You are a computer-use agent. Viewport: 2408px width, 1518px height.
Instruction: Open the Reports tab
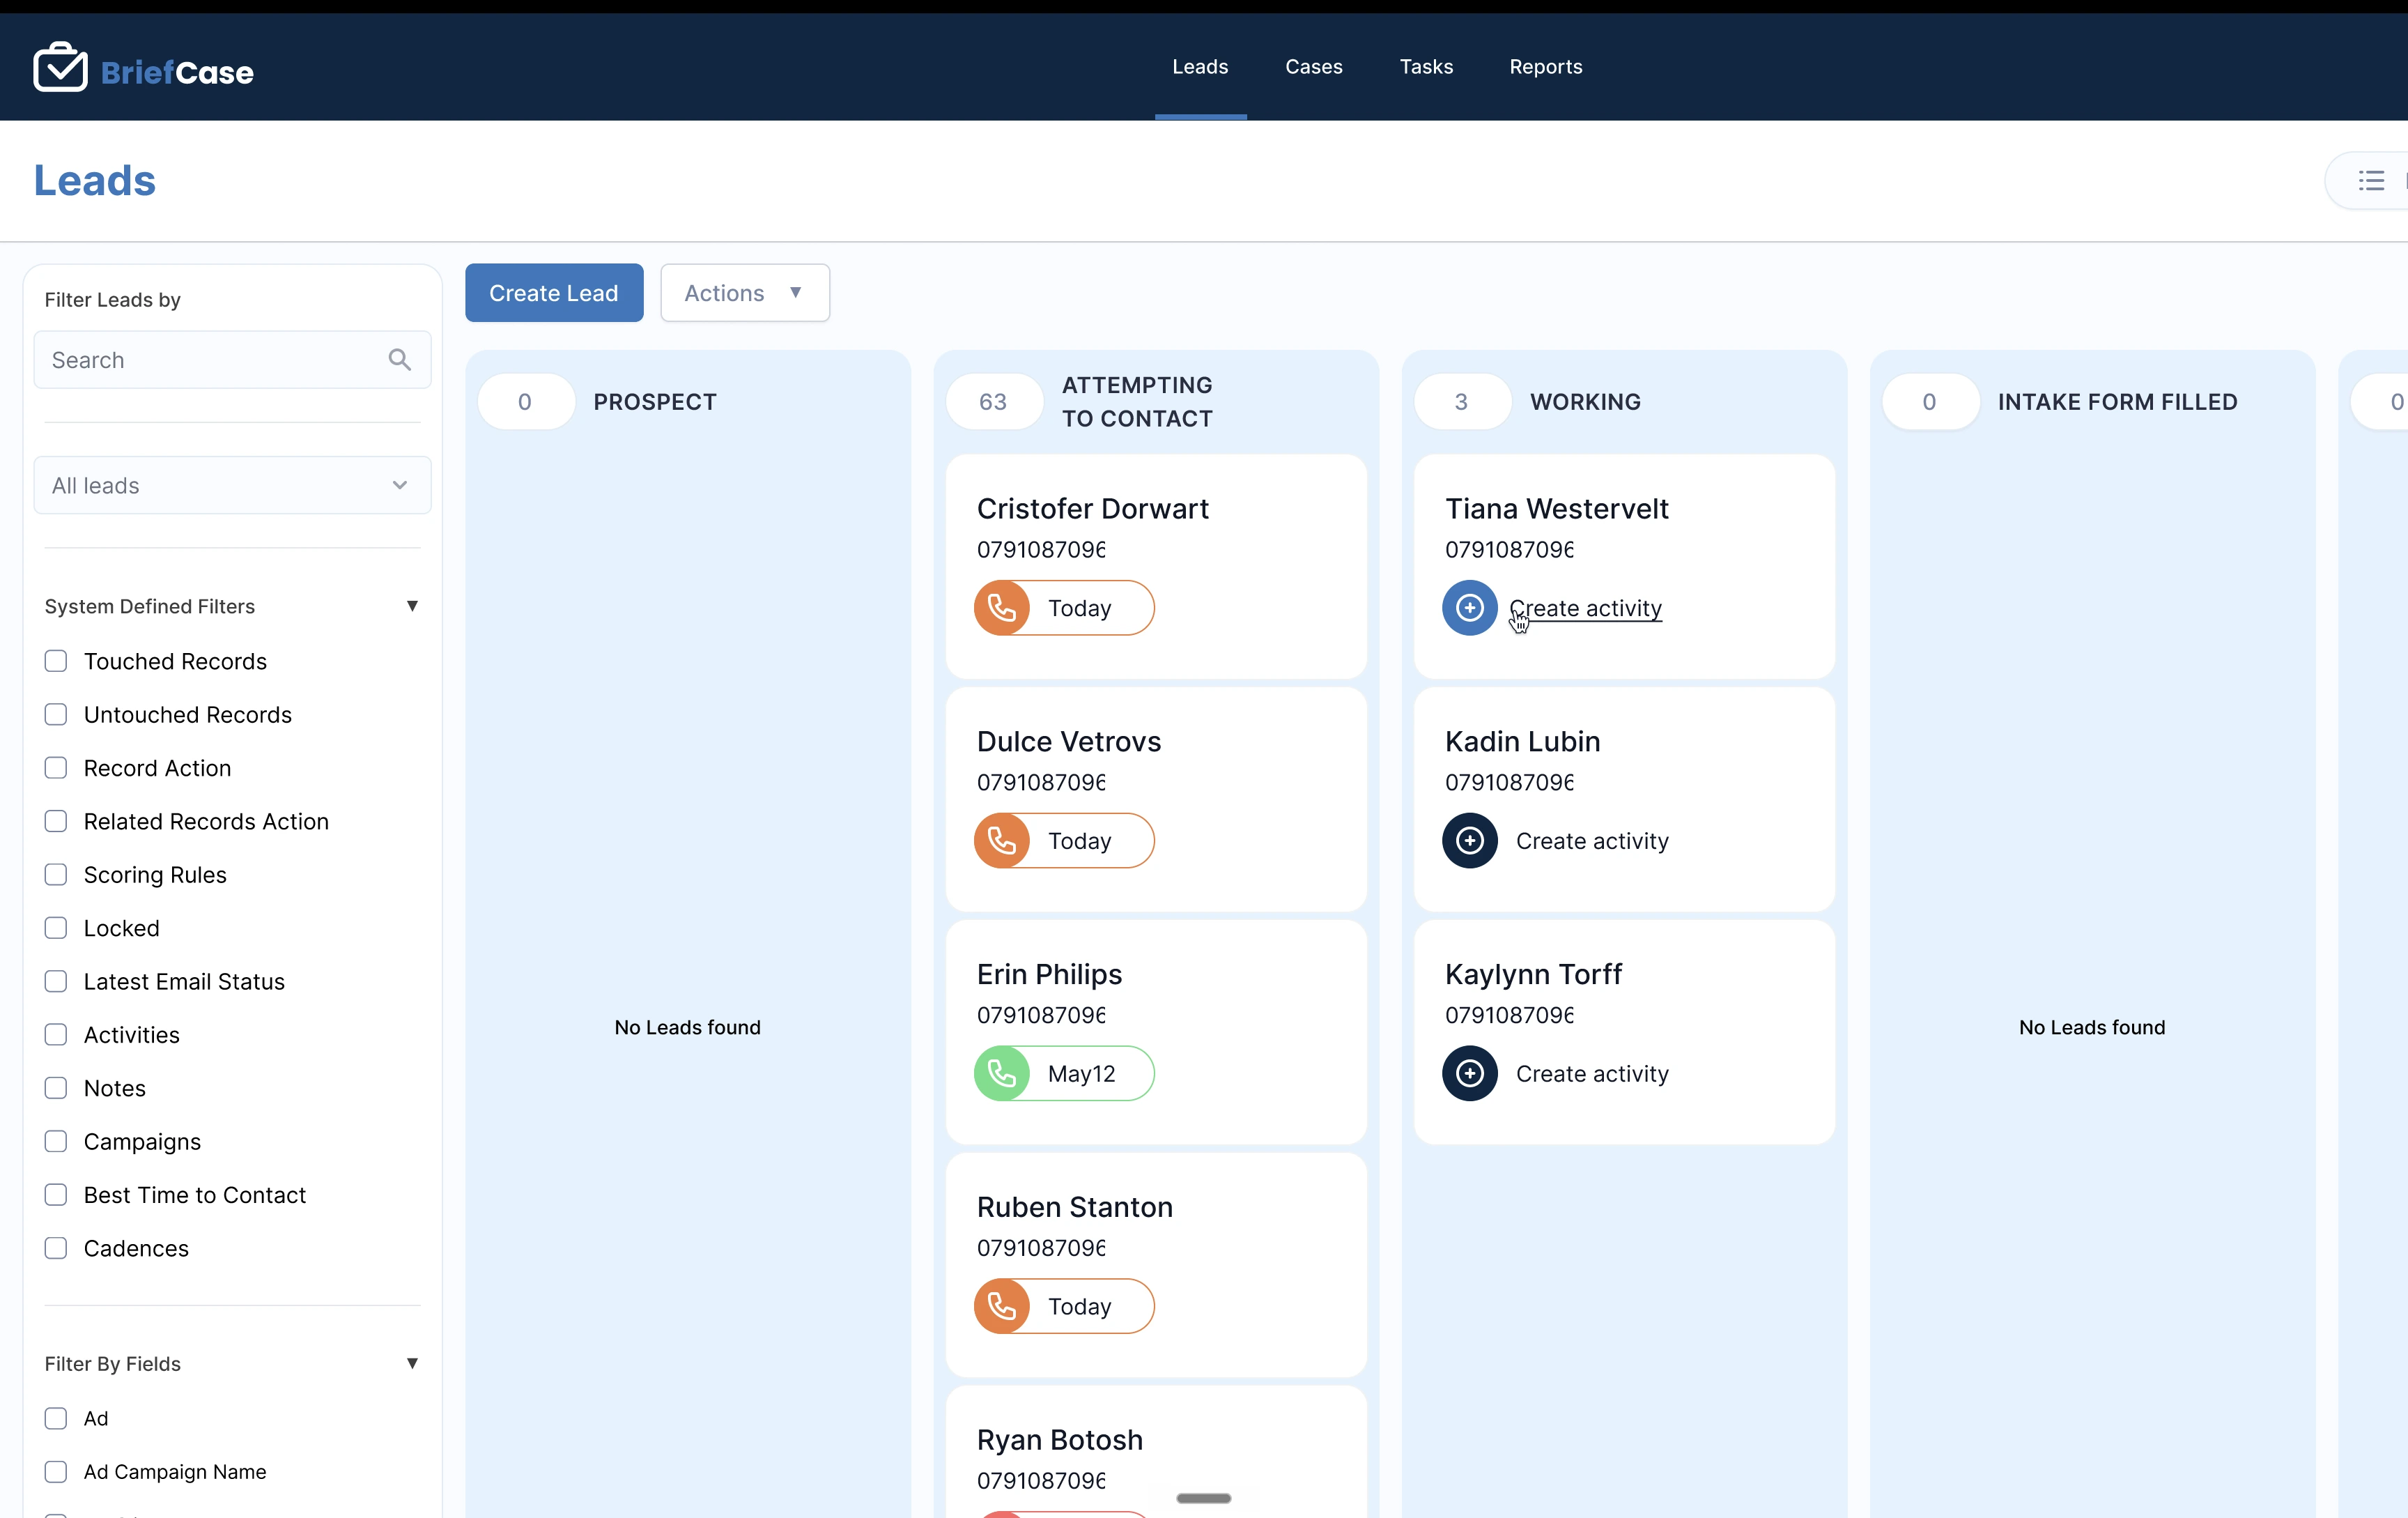click(x=1546, y=67)
